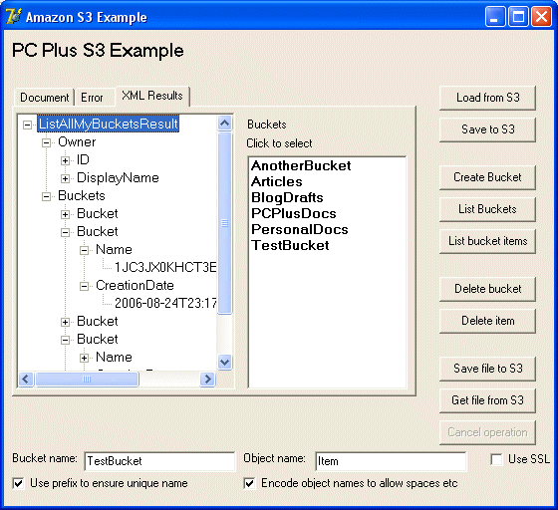Collapse the Owner tree node

(46, 143)
